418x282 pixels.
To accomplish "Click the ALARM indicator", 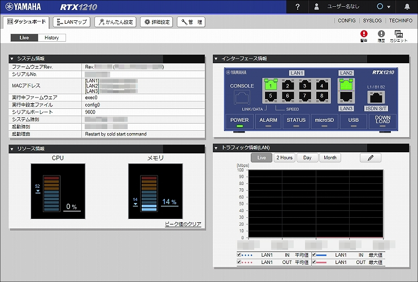I will coord(268,121).
